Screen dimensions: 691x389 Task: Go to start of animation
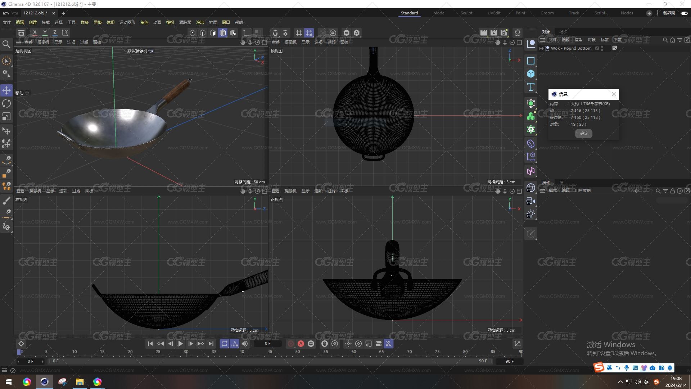click(150, 344)
